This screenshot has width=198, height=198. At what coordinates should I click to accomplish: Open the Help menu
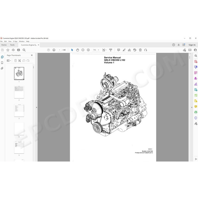[28, 41]
